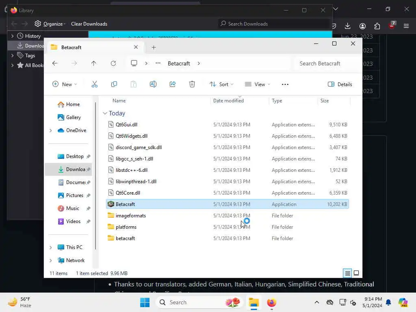Click the Paste clipboard icon in Explorer toolbar
The width and height of the screenshot is (416, 312).
click(x=134, y=84)
